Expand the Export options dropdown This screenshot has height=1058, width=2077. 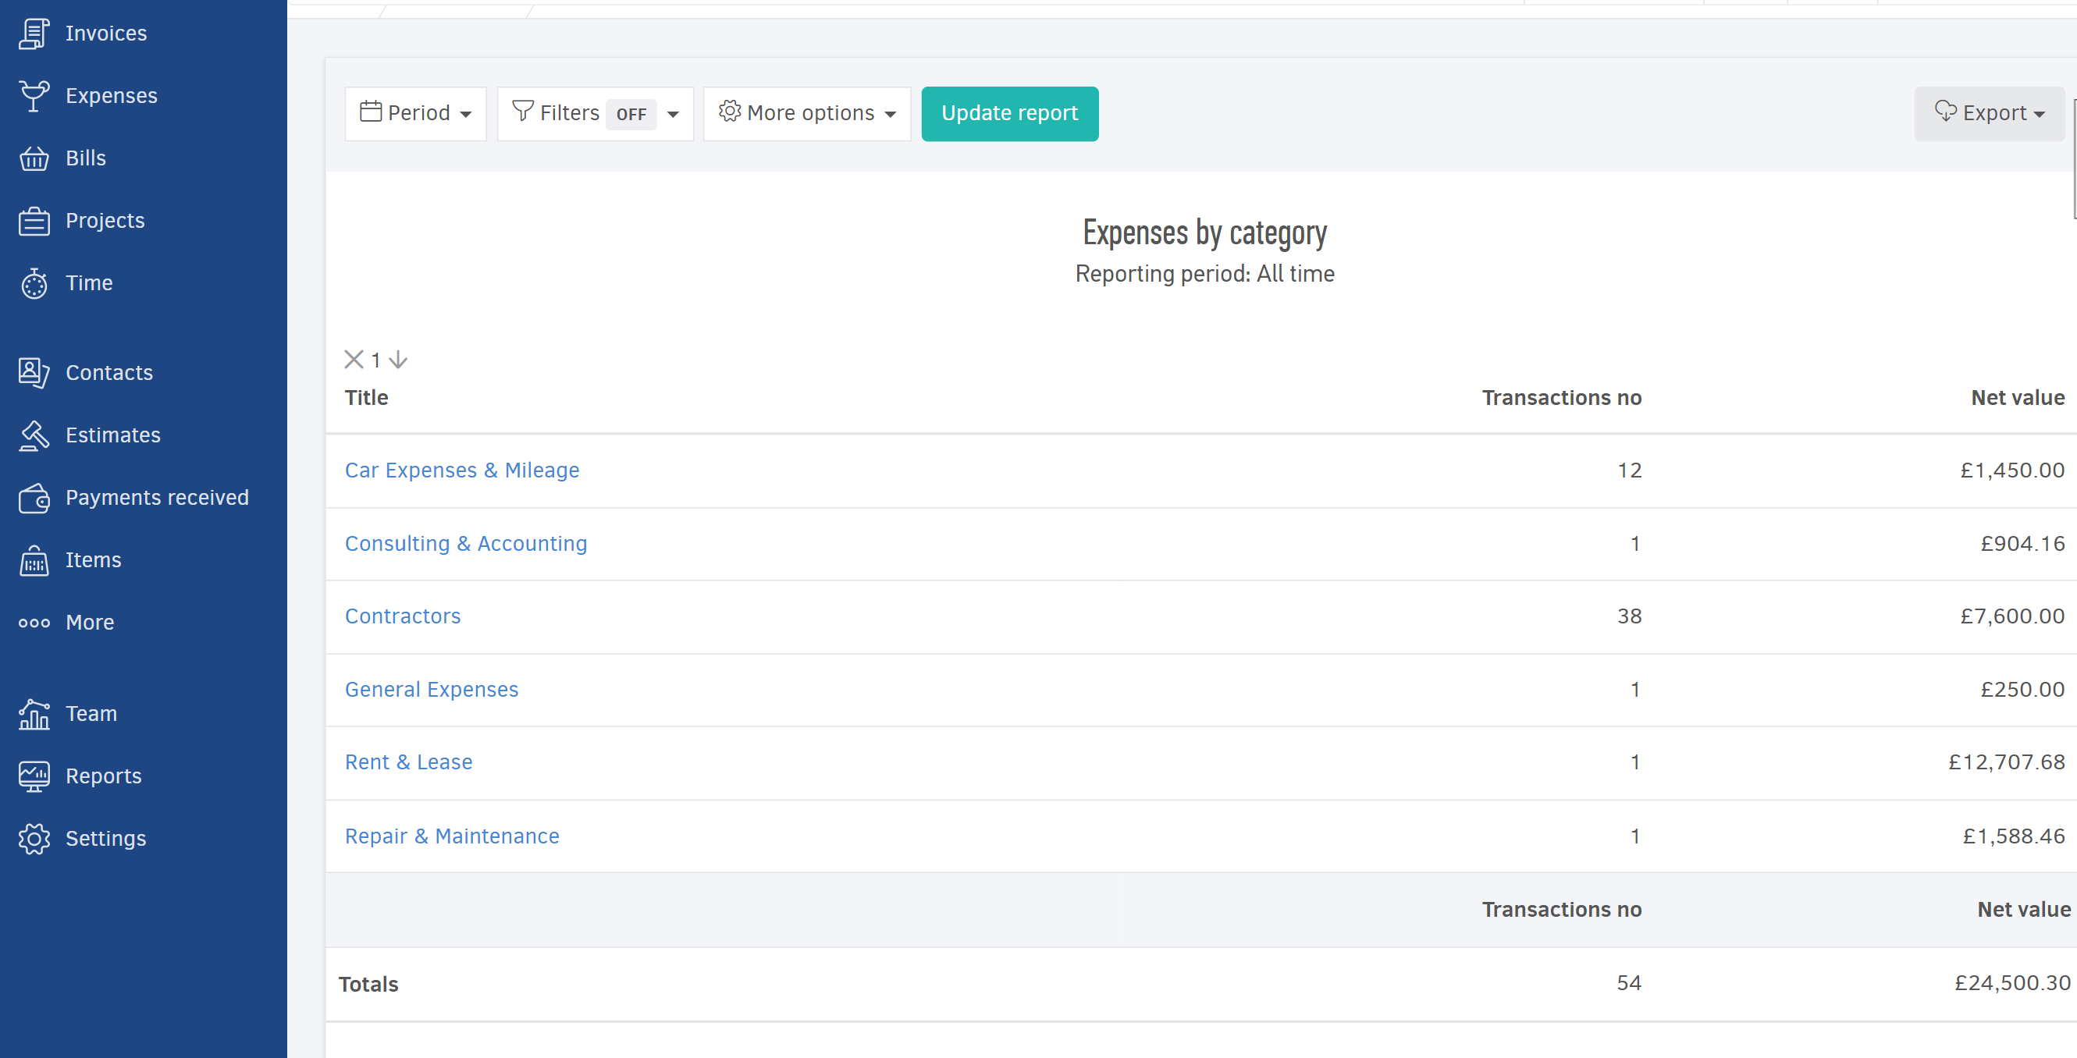pos(1990,113)
